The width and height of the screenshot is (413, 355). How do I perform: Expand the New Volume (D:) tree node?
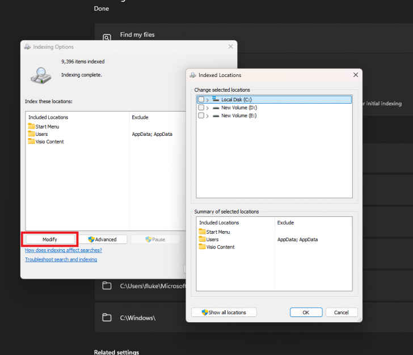click(x=208, y=108)
